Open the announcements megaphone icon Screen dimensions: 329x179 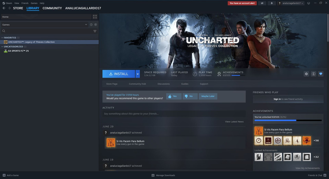(x=262, y=3)
